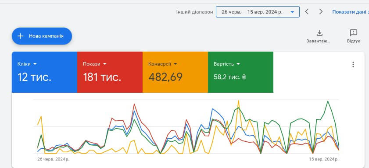Go to next date range arrow

click(321, 12)
